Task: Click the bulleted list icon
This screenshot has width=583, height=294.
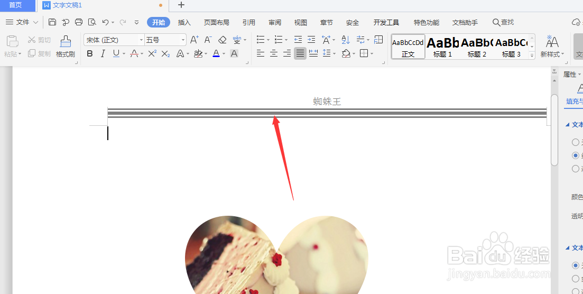Action: (x=261, y=40)
